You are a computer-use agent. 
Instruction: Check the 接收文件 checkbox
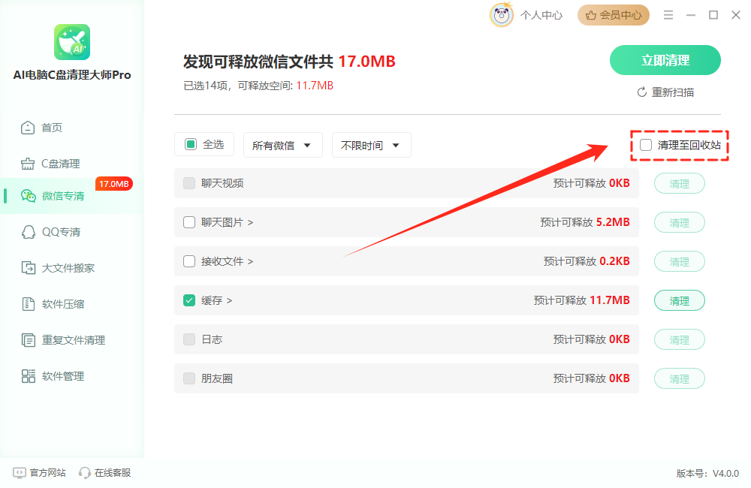click(189, 261)
